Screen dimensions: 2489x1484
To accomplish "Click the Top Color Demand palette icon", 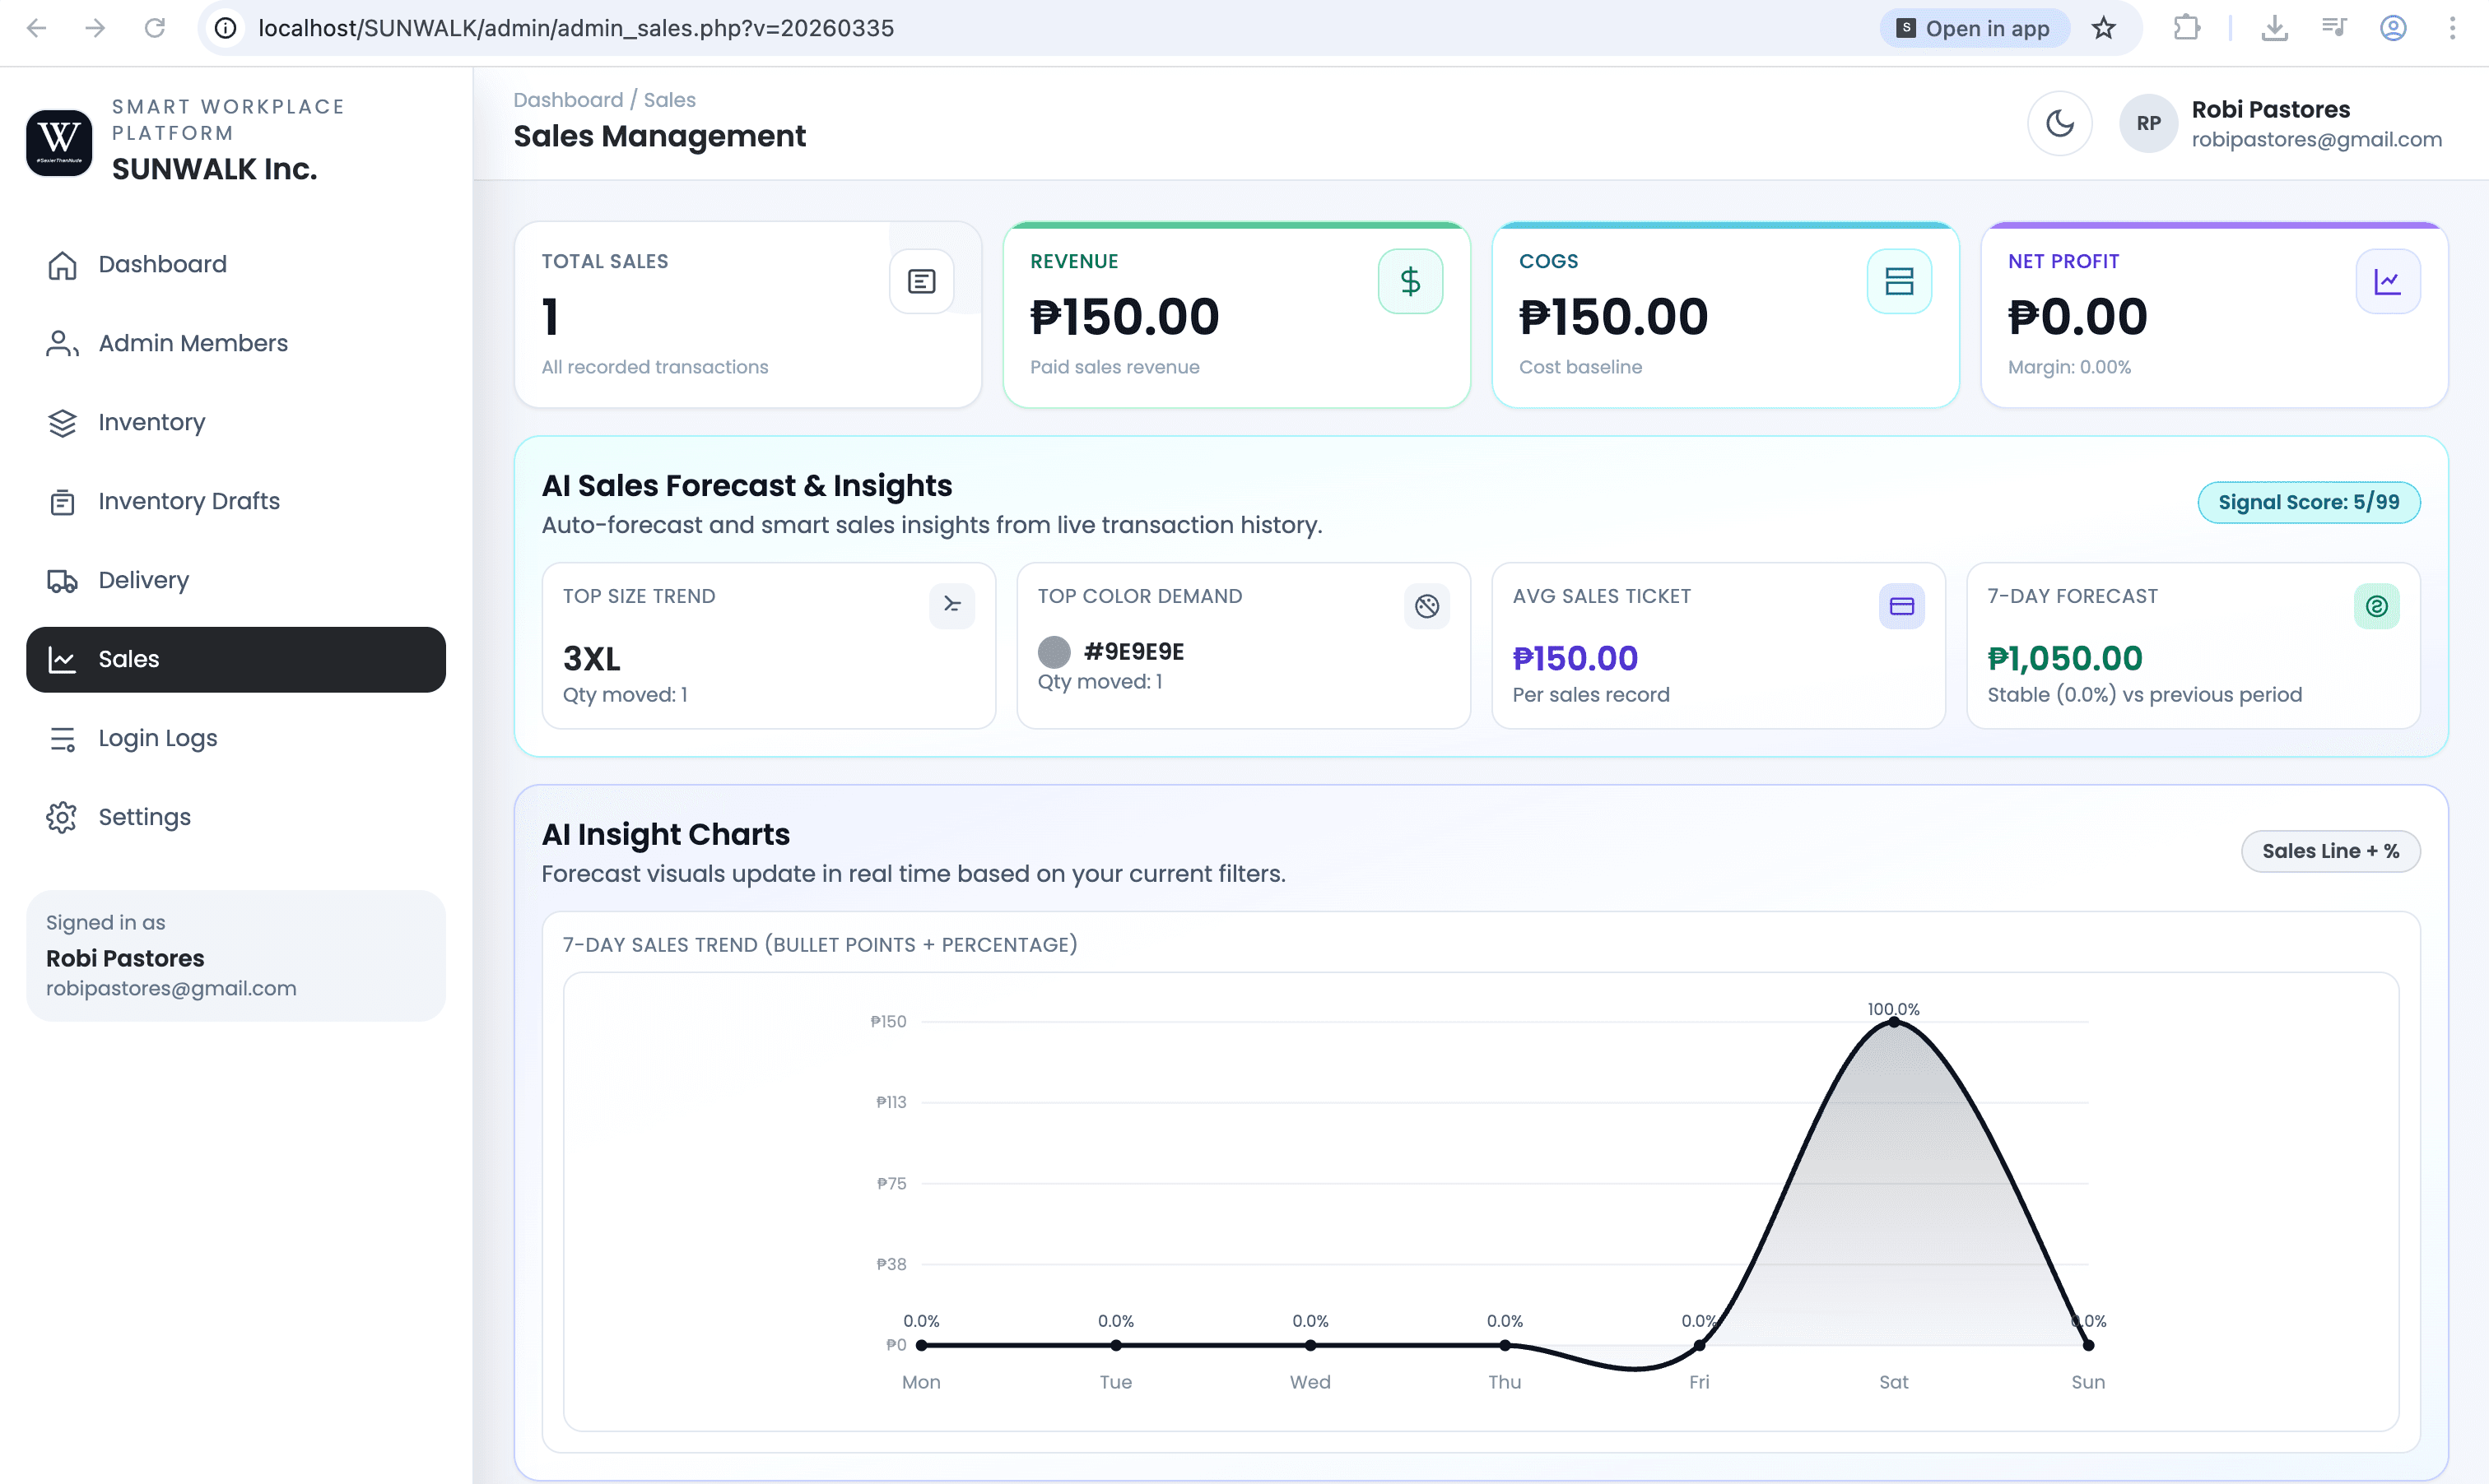I will [1427, 605].
